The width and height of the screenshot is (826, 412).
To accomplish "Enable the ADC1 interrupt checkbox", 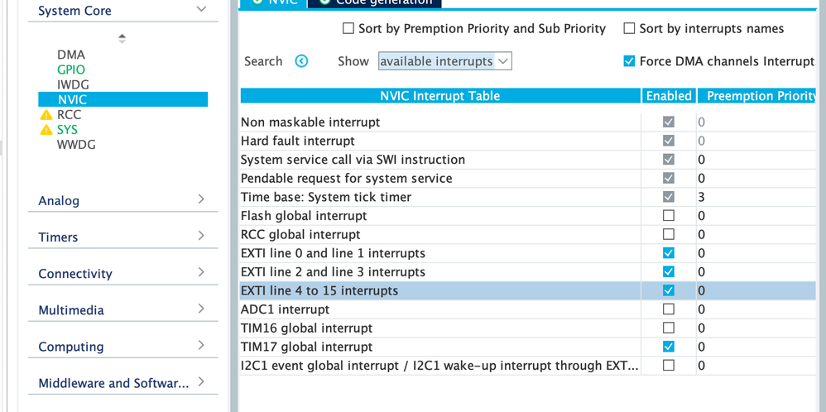I will point(669,309).
